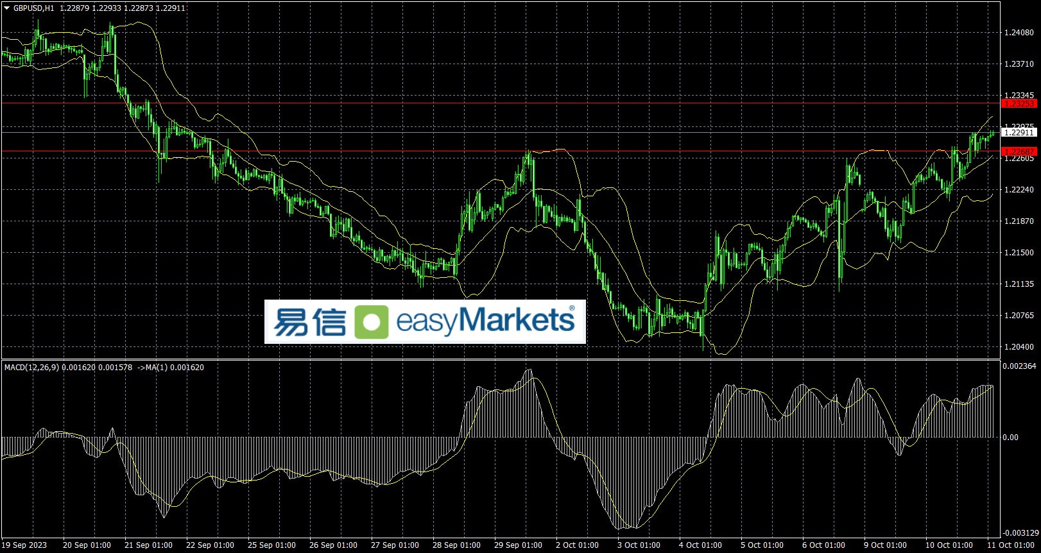The image size is (1041, 553).
Task: Click the 1.21500 price axis label
Action: 1019,253
